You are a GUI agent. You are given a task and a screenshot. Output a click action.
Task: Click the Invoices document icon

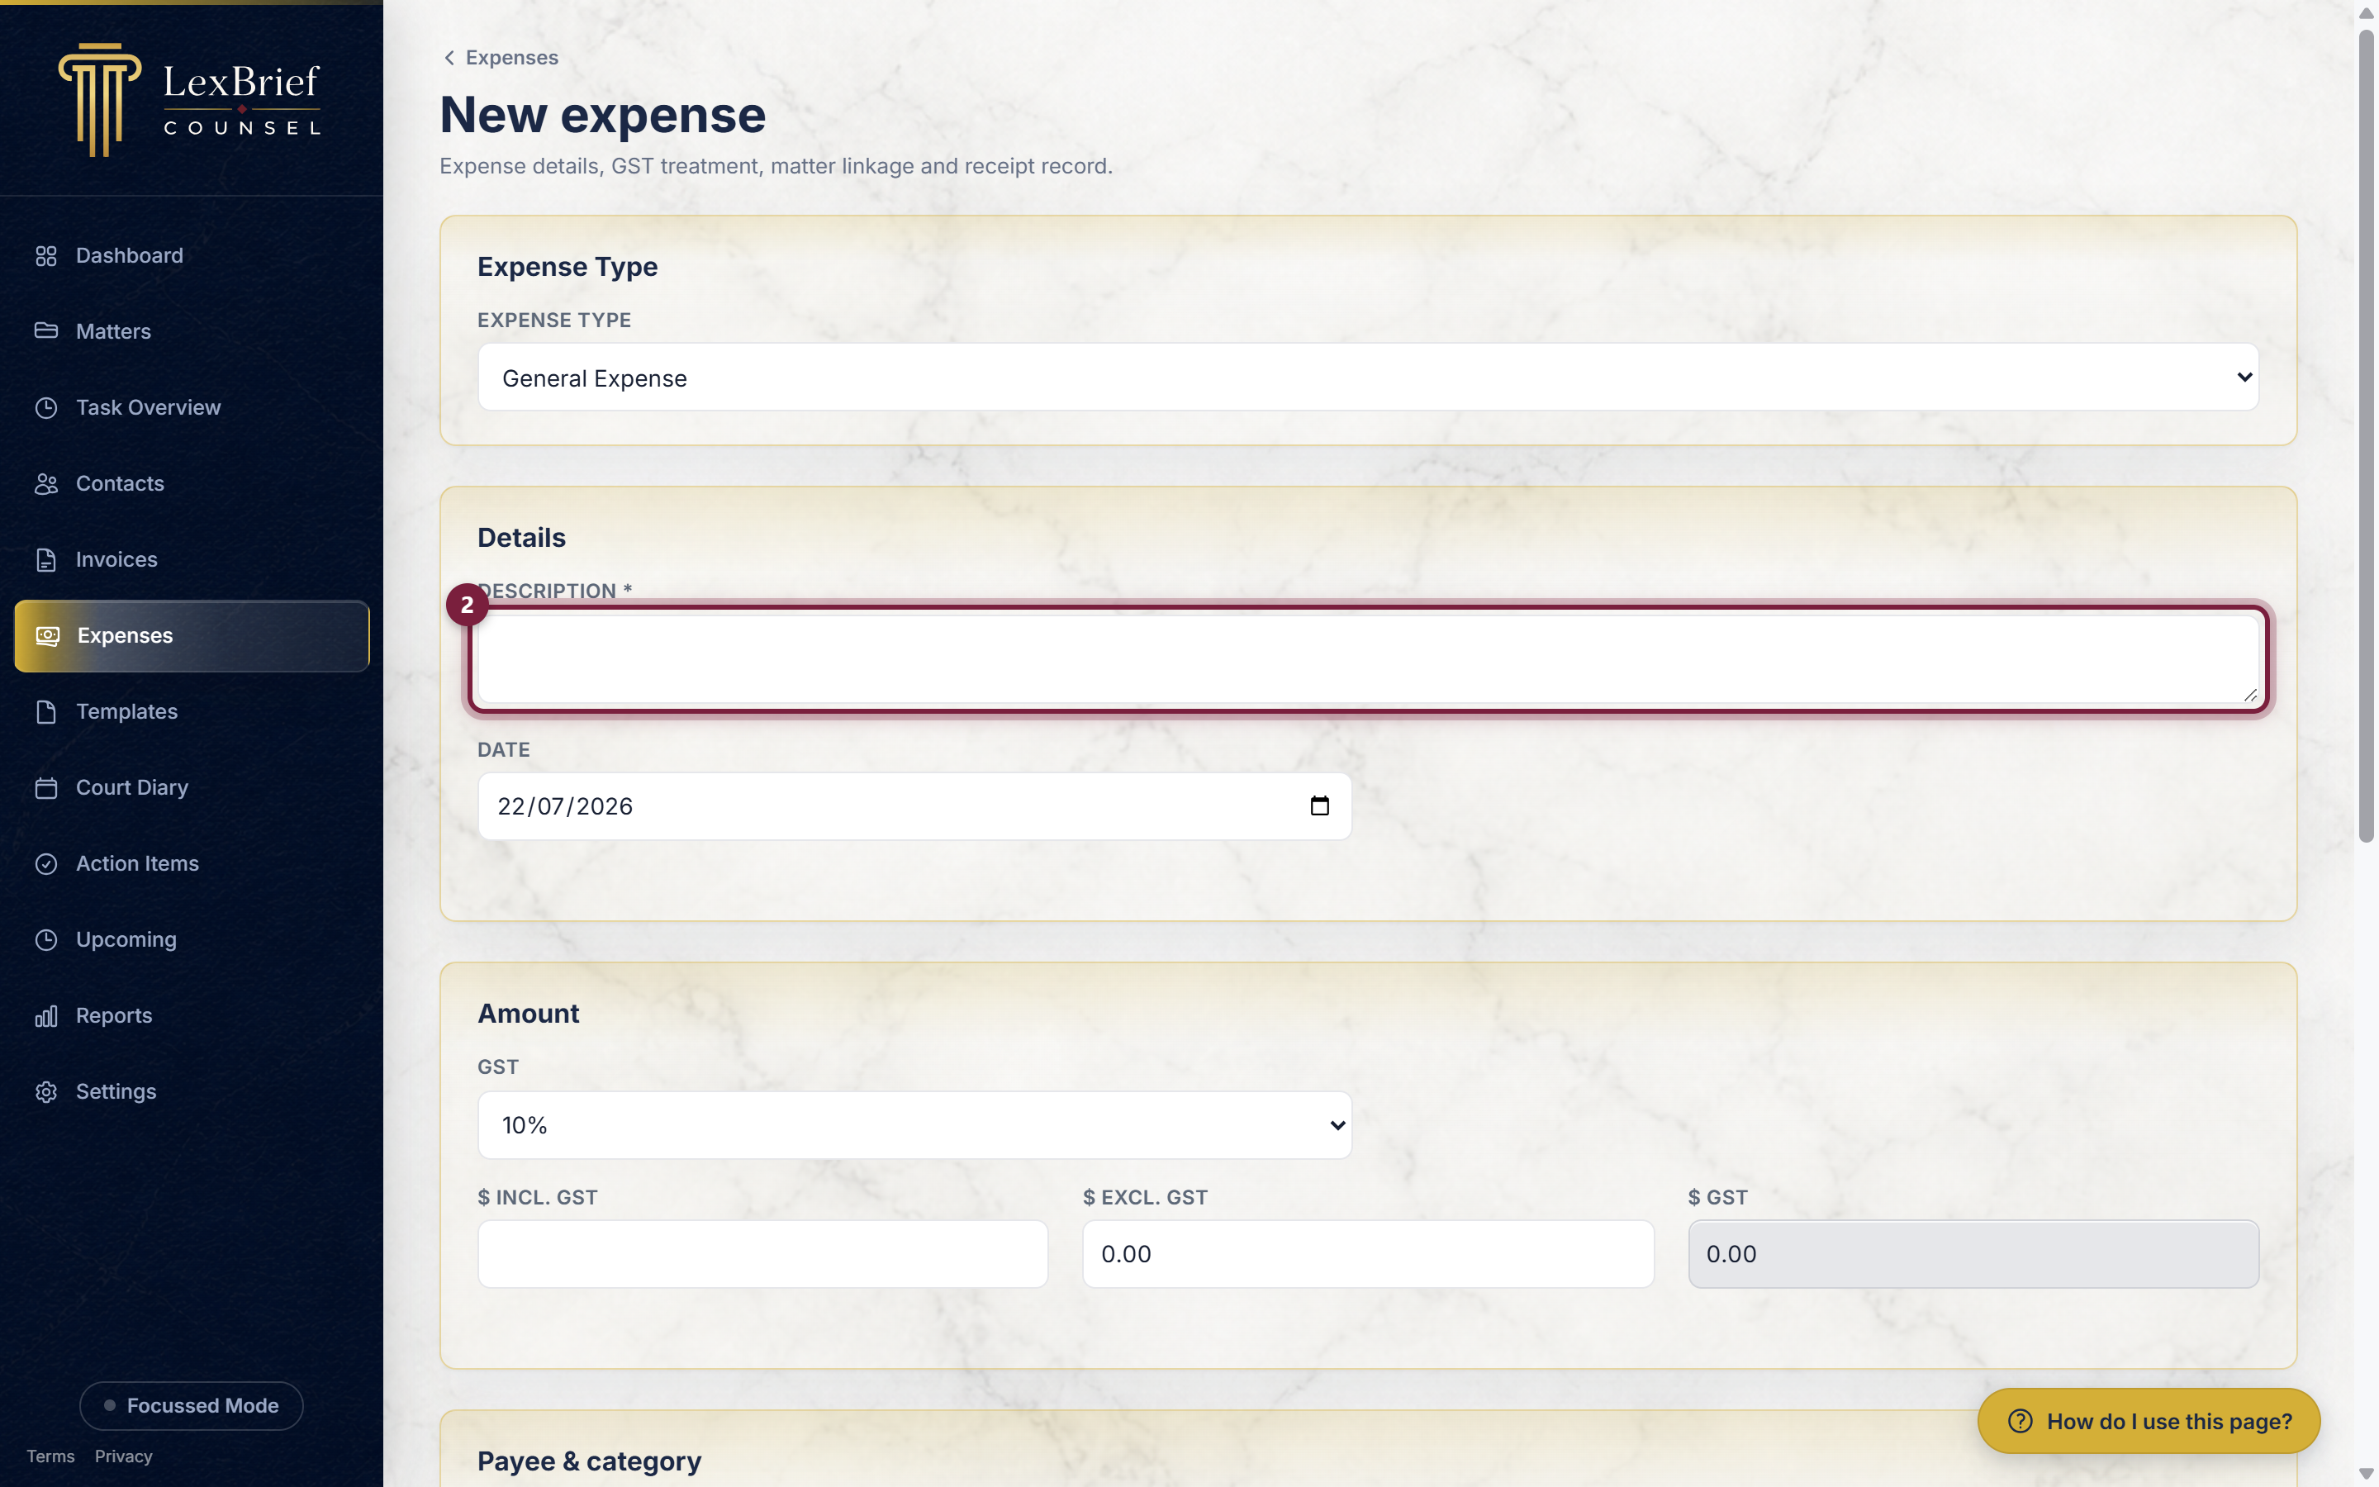click(46, 559)
